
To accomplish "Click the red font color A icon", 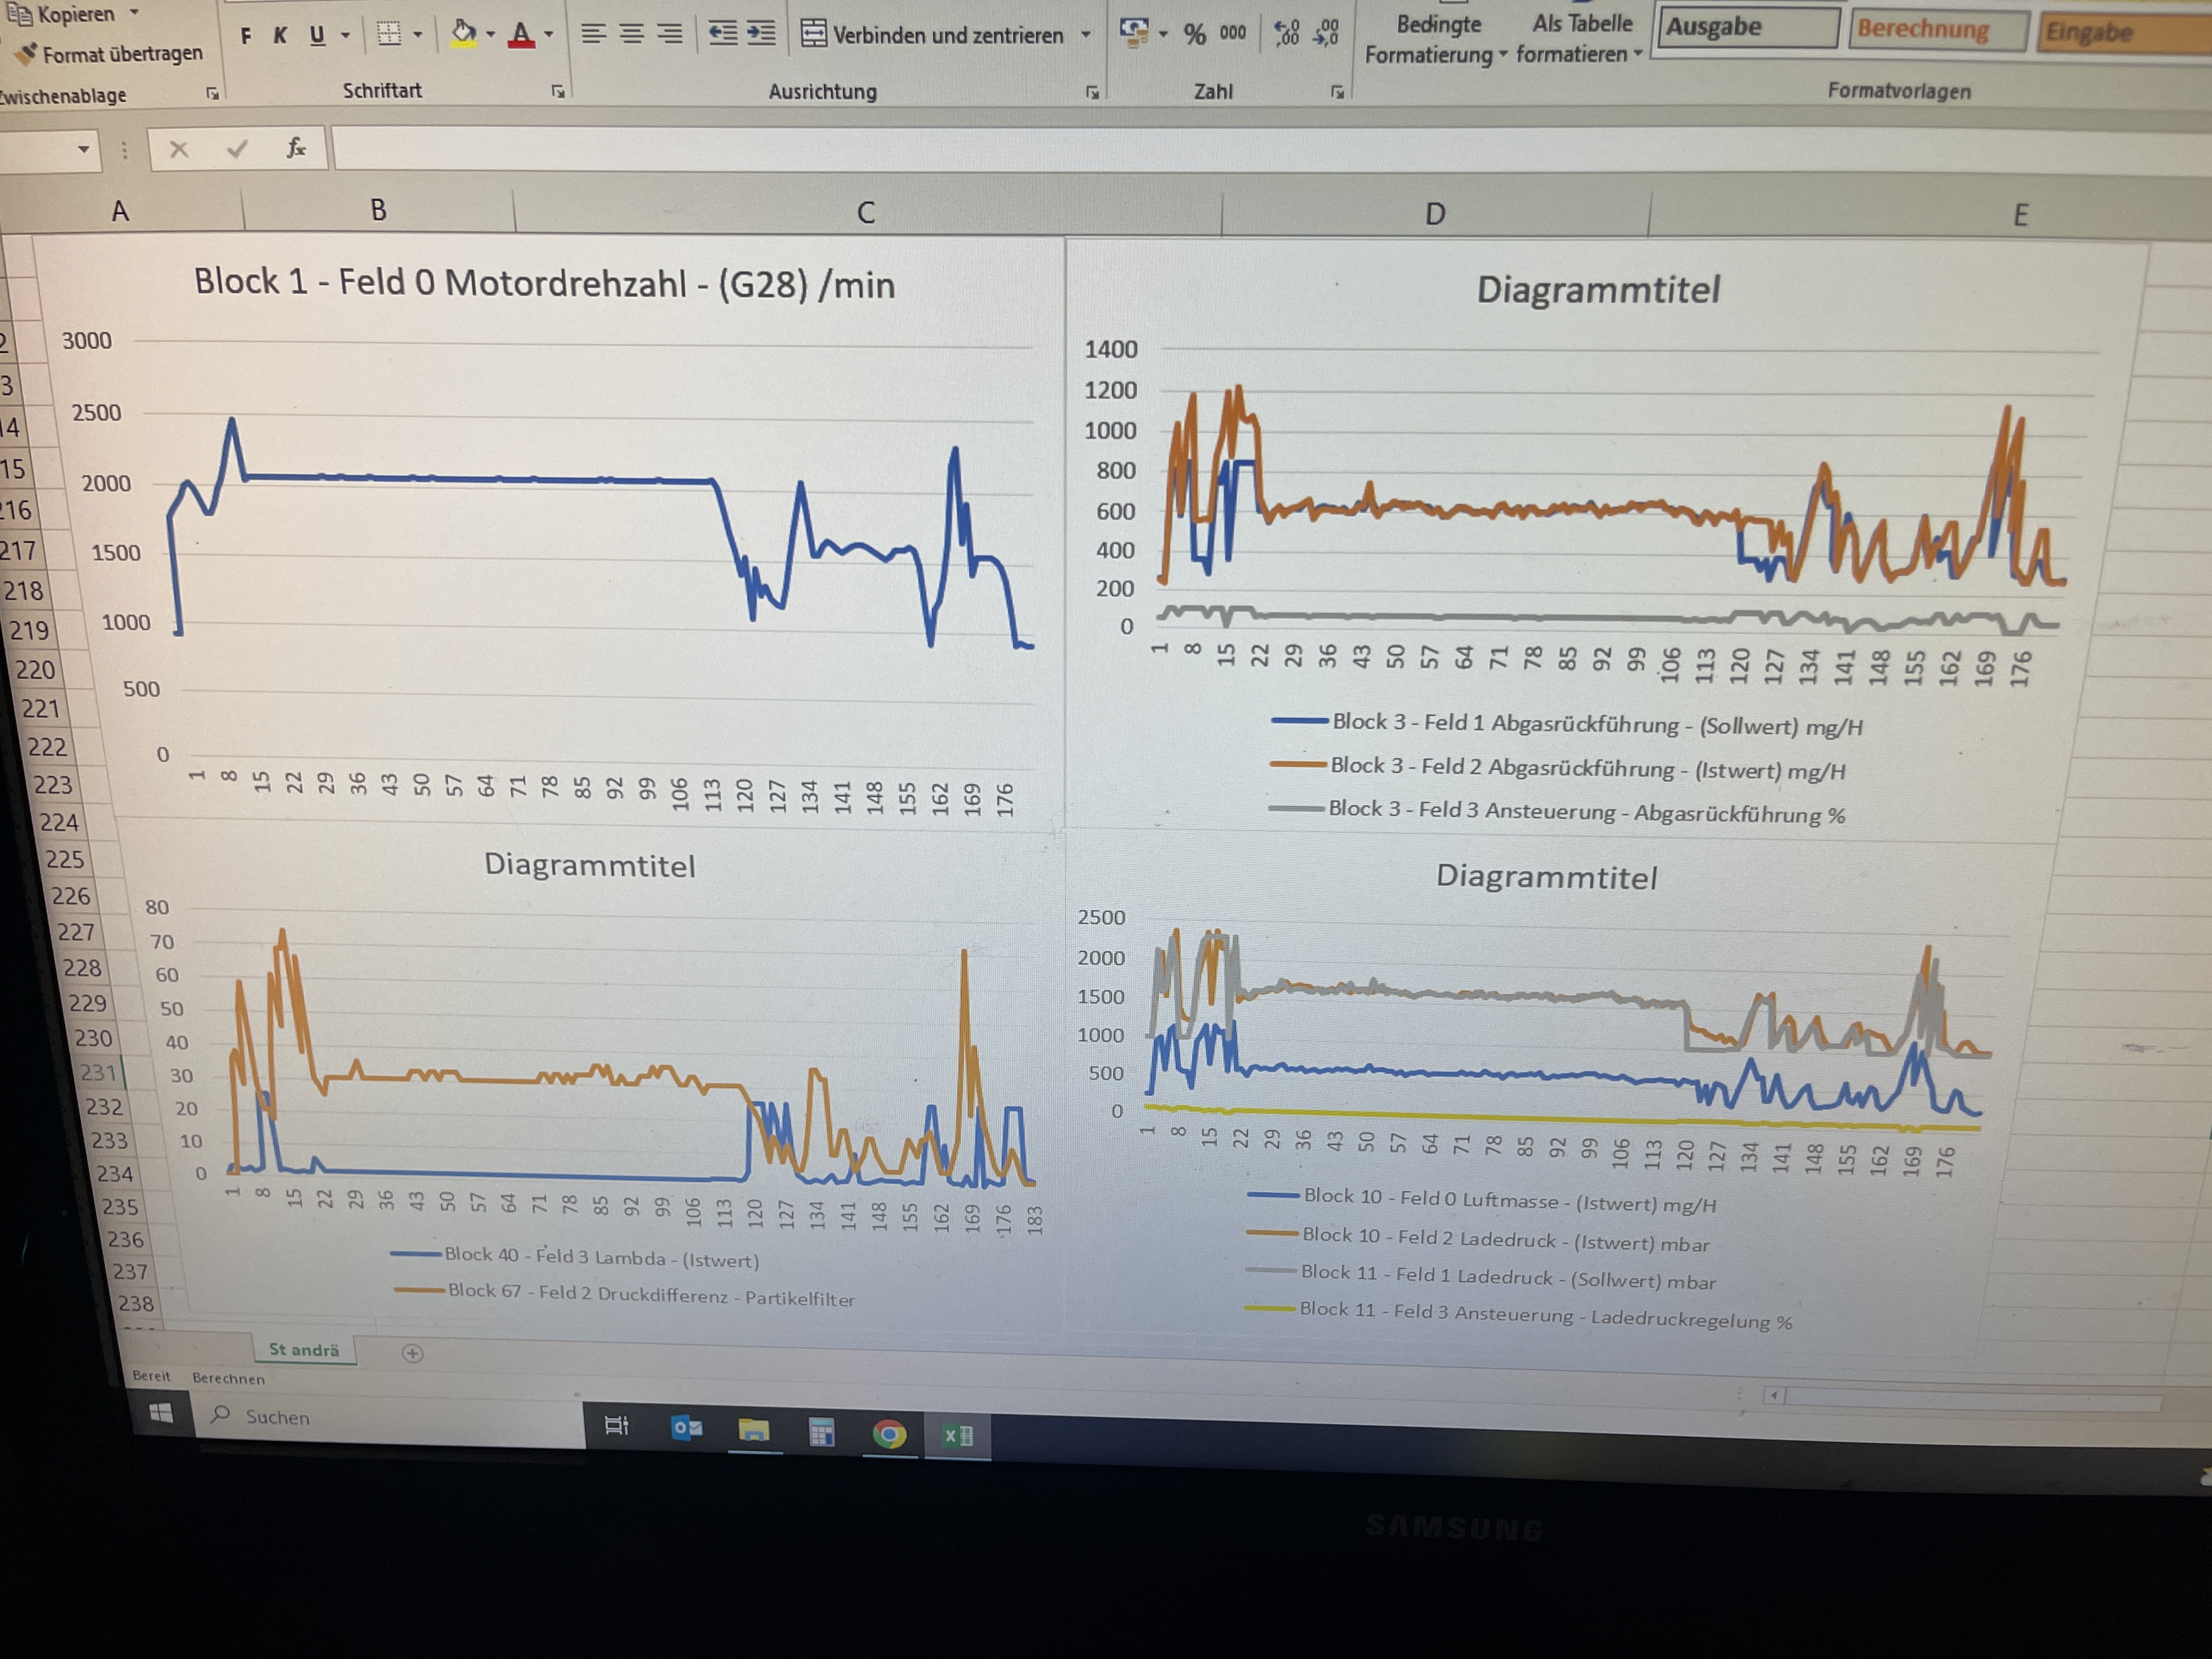I will [x=521, y=35].
